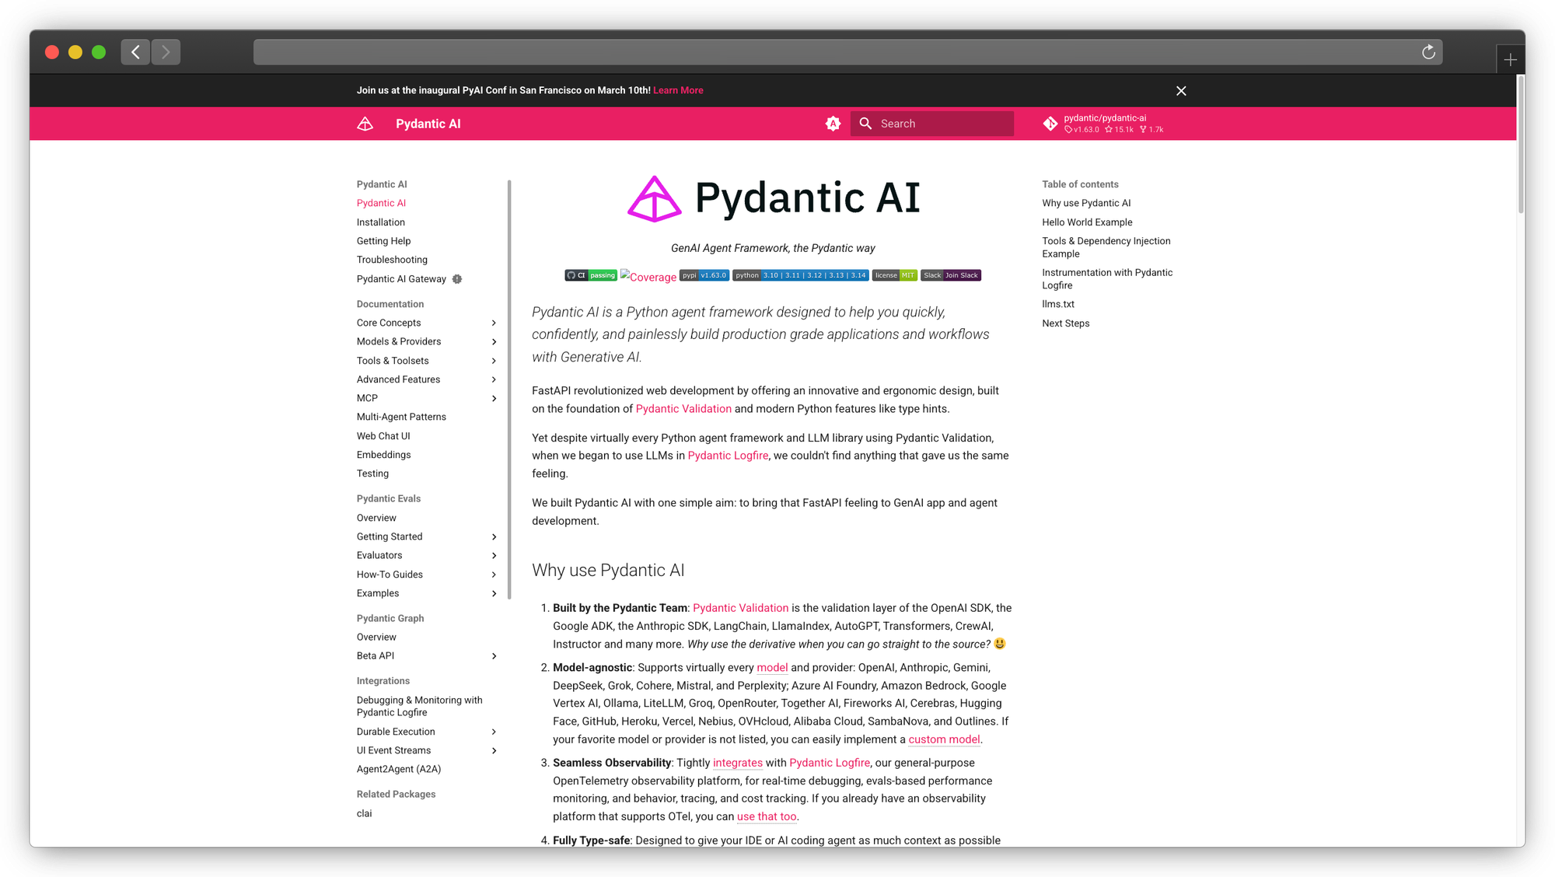Expand the MCP navigation chevron

pos(494,398)
